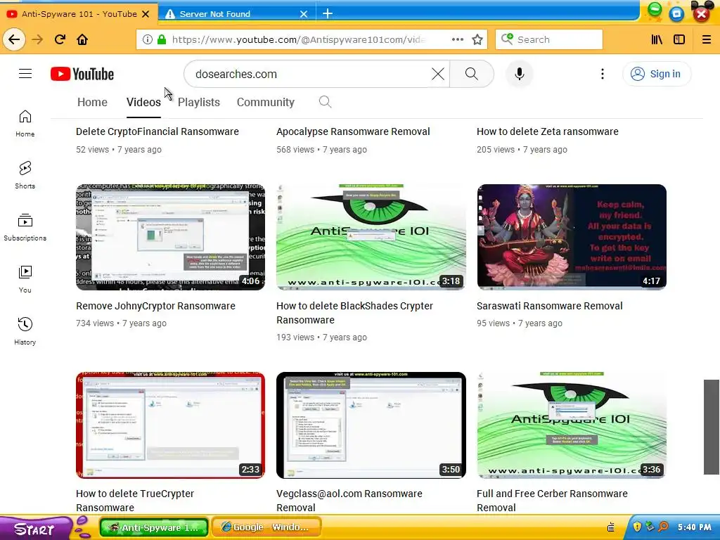Open the Firefox hamburger menu
Image resolution: width=720 pixels, height=540 pixels.
[x=706, y=39]
